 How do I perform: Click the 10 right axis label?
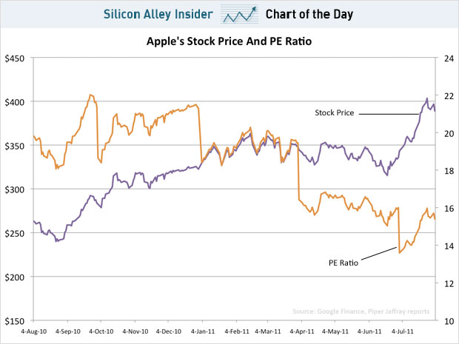click(449, 321)
